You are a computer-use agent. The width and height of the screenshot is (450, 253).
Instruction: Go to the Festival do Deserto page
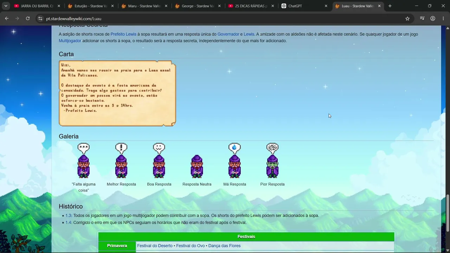[x=155, y=246]
